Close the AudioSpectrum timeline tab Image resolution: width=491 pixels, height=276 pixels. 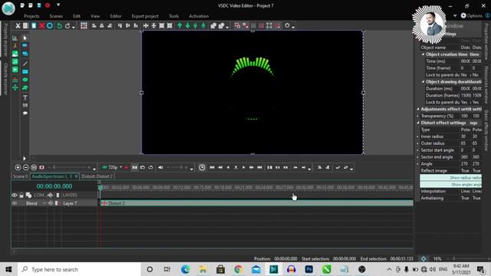(x=76, y=176)
